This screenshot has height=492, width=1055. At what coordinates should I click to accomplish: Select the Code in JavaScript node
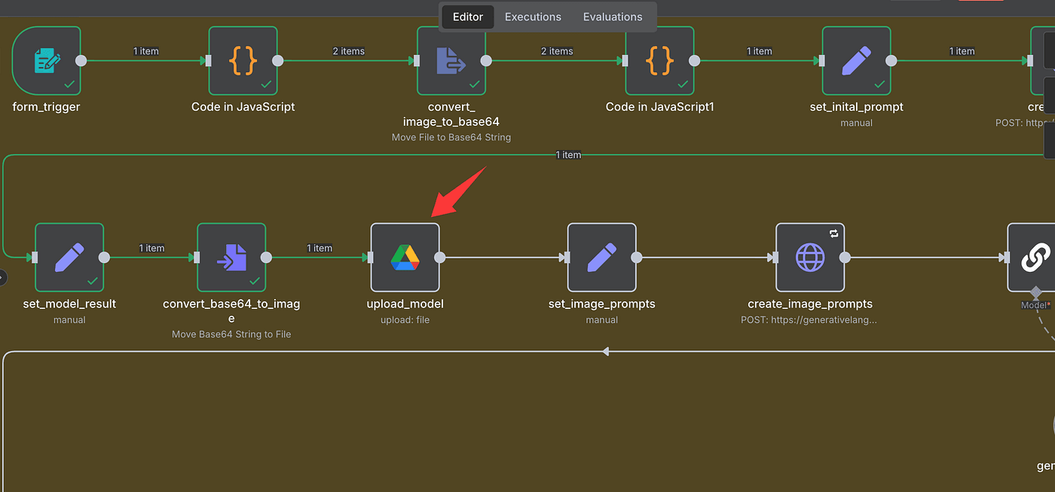pos(243,61)
